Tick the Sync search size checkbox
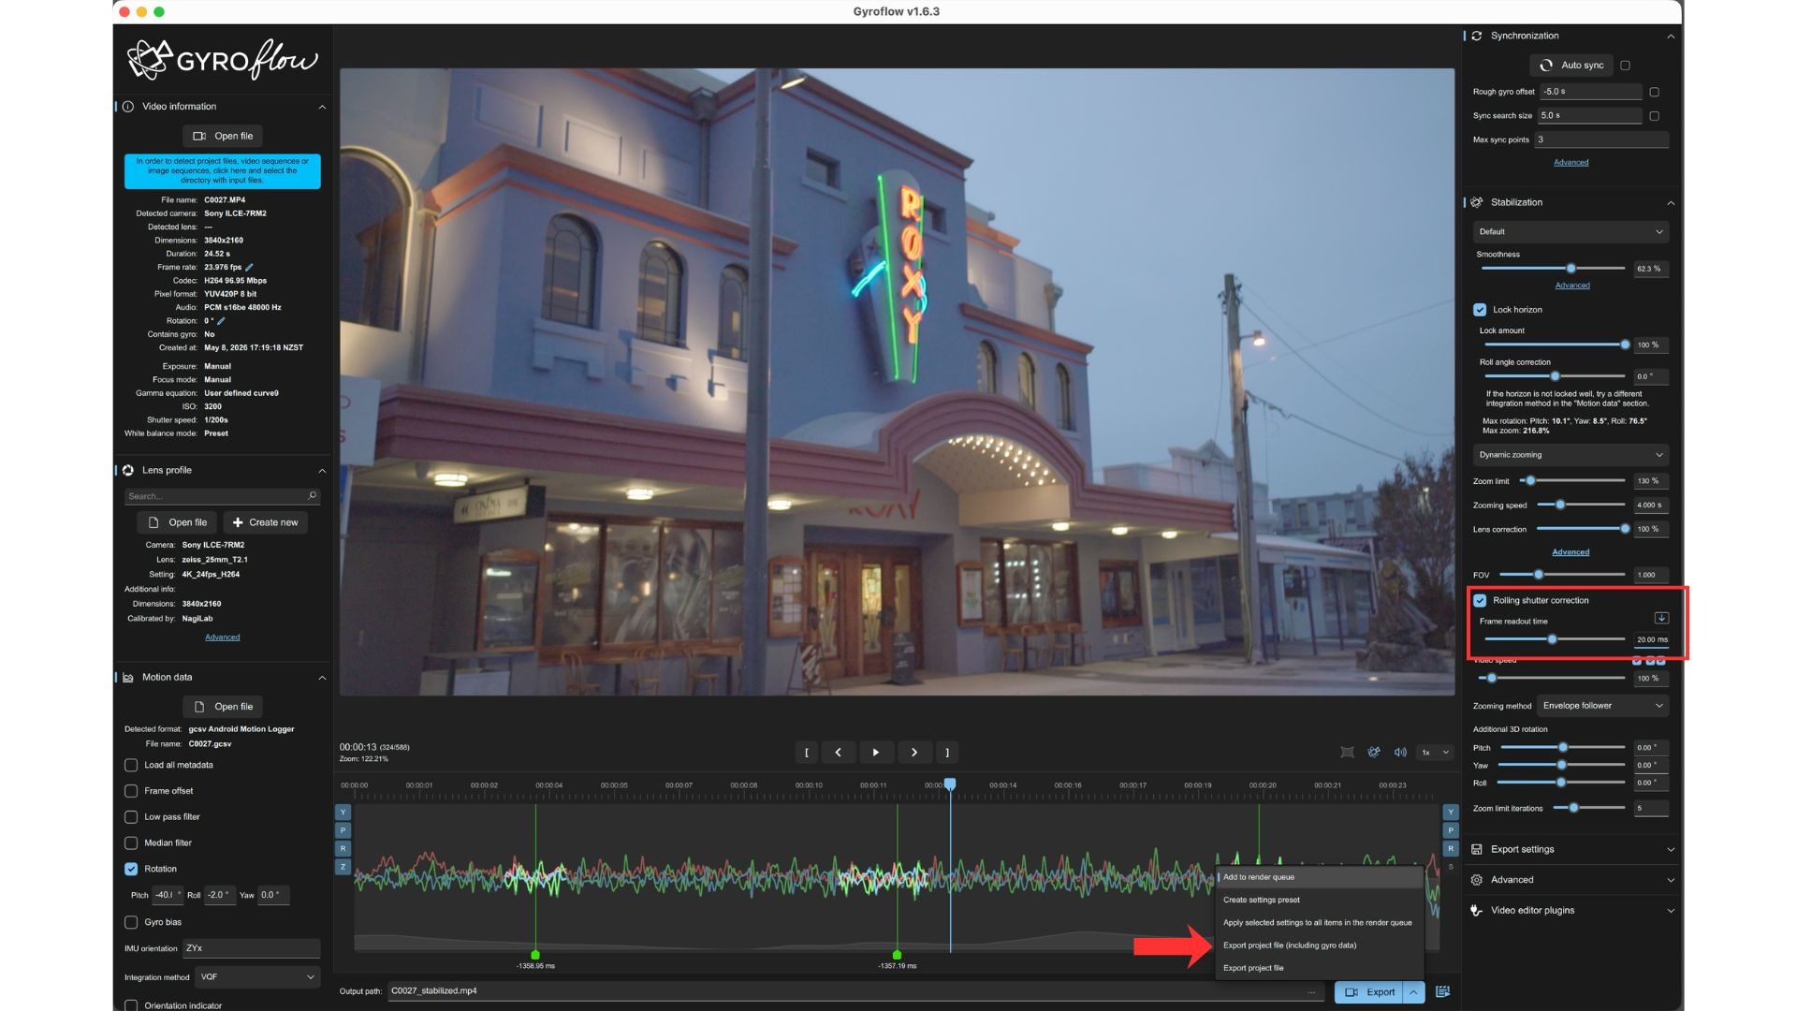 click(1655, 116)
